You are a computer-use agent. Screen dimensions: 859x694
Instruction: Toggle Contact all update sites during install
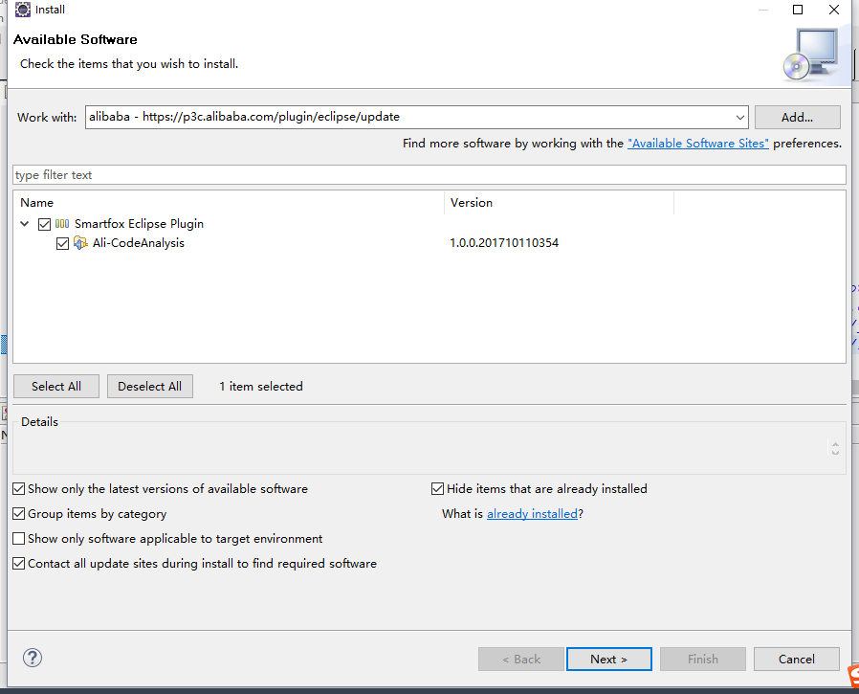click(18, 564)
